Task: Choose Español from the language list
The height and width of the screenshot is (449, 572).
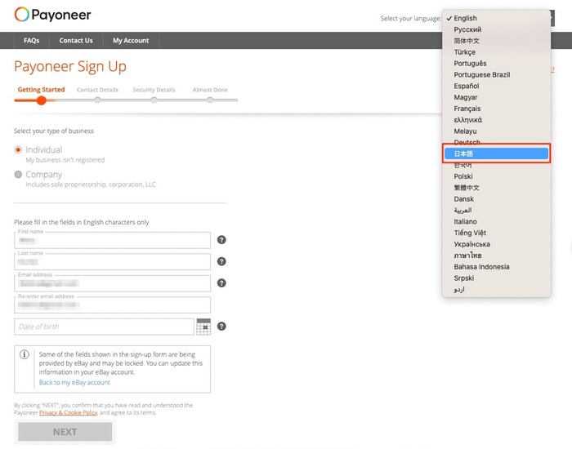Action: pos(467,86)
